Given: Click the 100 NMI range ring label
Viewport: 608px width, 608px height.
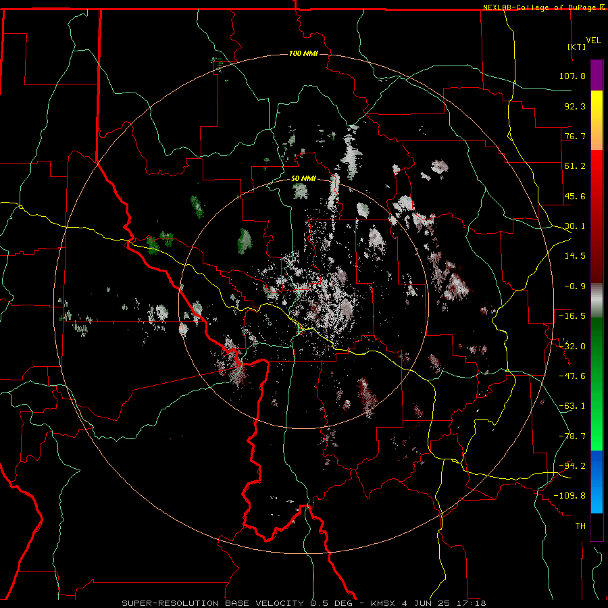Looking at the screenshot, I should (x=303, y=53).
